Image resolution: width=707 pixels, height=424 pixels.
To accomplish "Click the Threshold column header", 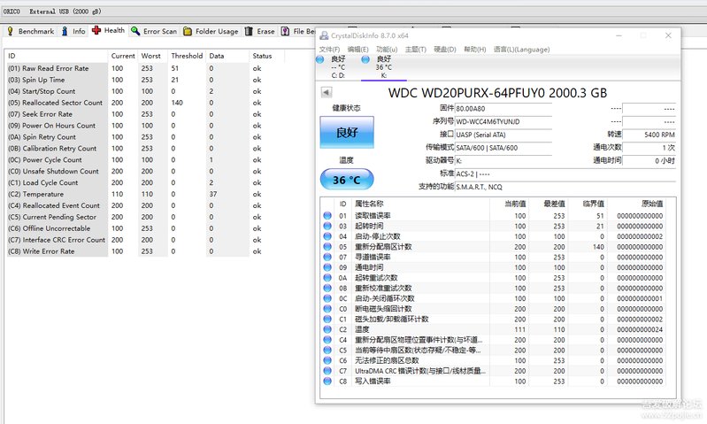I will tap(187, 56).
